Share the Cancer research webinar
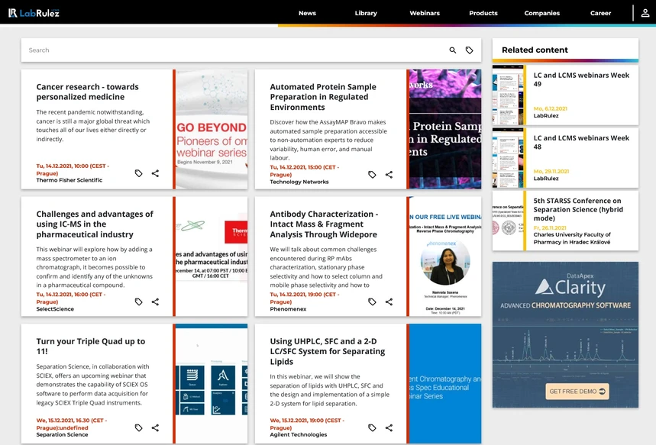Screen dimensions: 656x445 pyautogui.click(x=155, y=173)
